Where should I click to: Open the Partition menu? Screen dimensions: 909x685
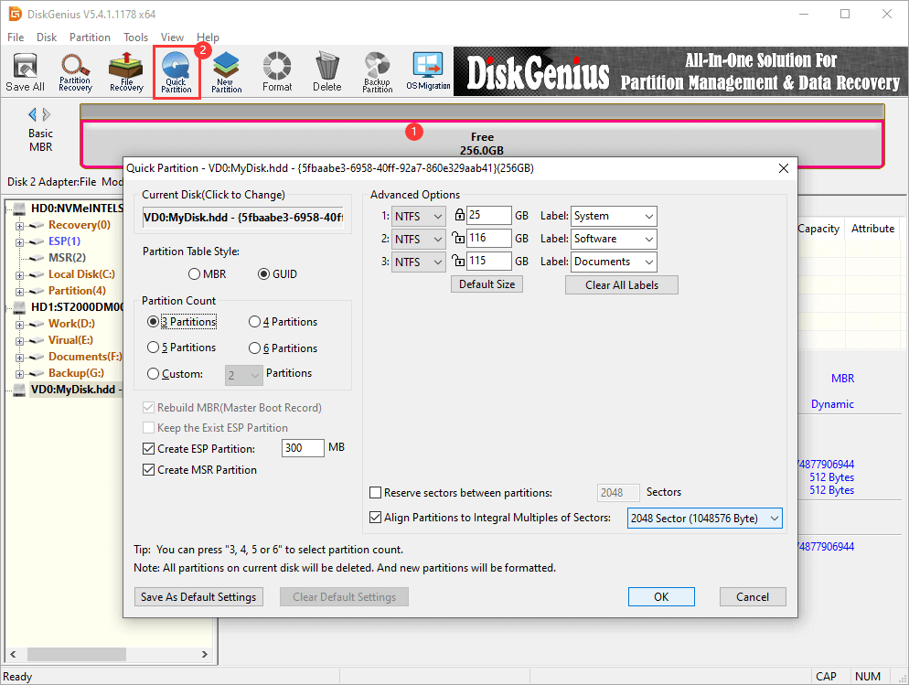pos(90,37)
